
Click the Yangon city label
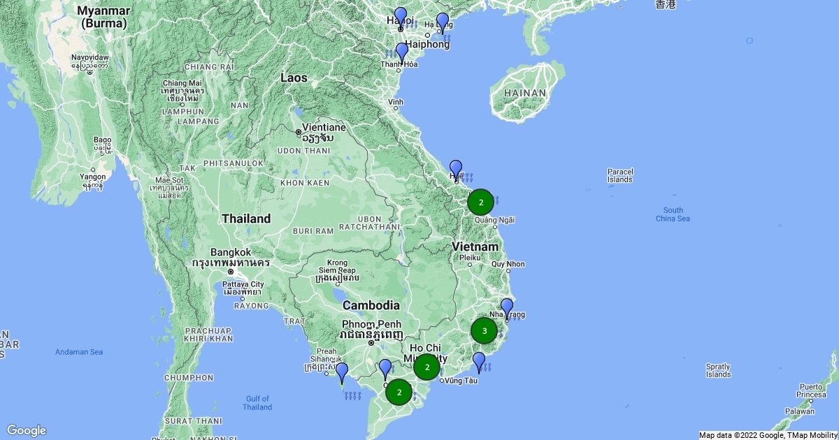point(93,177)
